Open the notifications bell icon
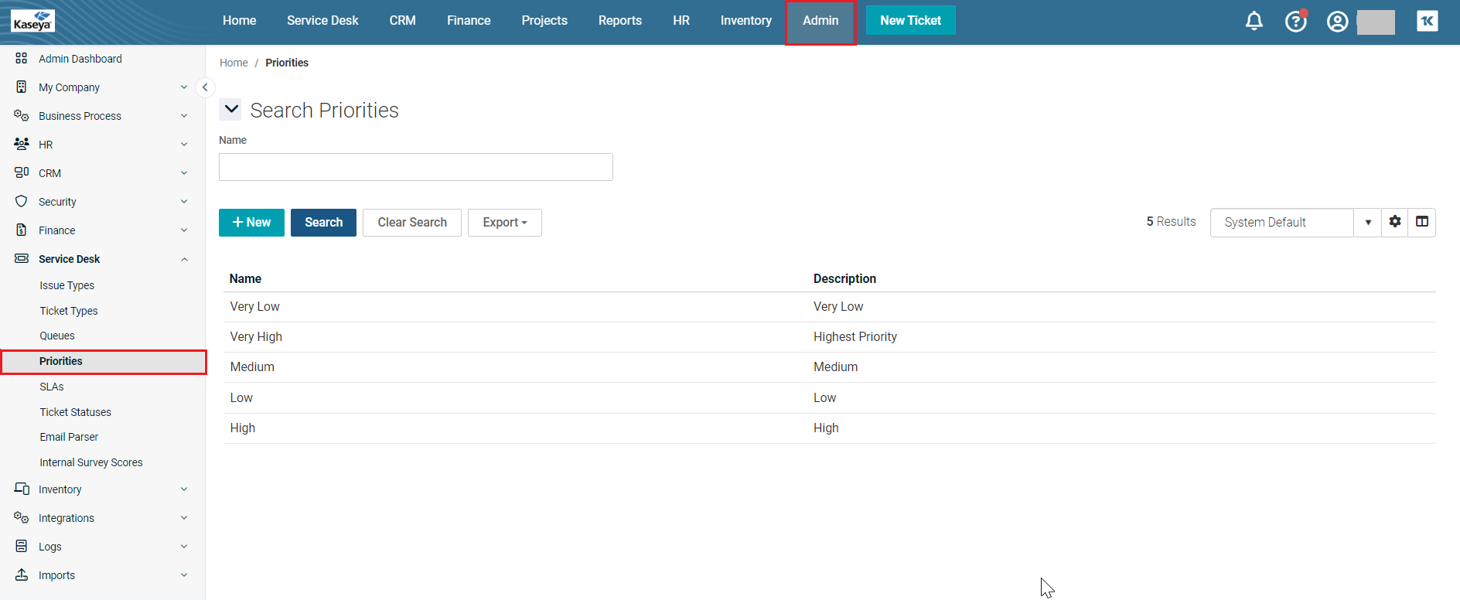This screenshot has width=1460, height=600. pyautogui.click(x=1254, y=21)
